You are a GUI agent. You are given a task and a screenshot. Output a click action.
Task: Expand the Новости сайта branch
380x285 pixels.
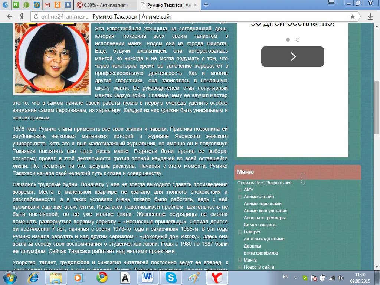(x=240, y=267)
